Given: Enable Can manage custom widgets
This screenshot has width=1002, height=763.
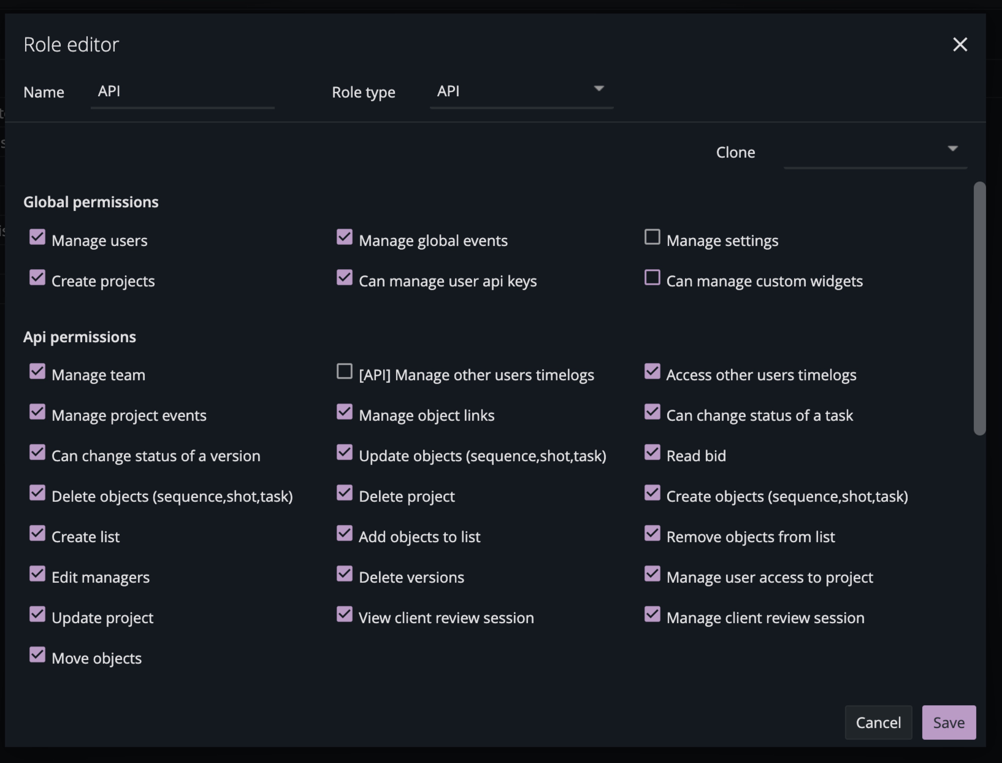Looking at the screenshot, I should [x=652, y=278].
